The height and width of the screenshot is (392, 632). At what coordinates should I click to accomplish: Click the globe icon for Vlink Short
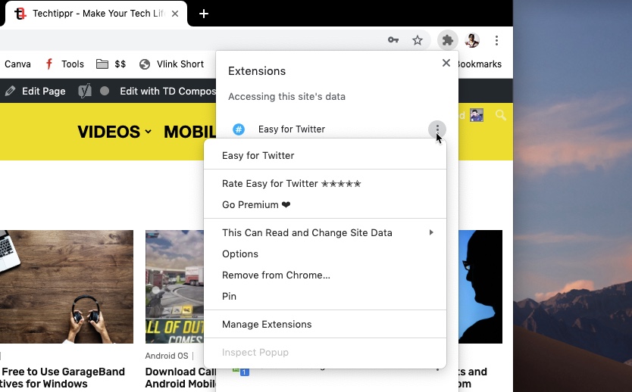145,64
